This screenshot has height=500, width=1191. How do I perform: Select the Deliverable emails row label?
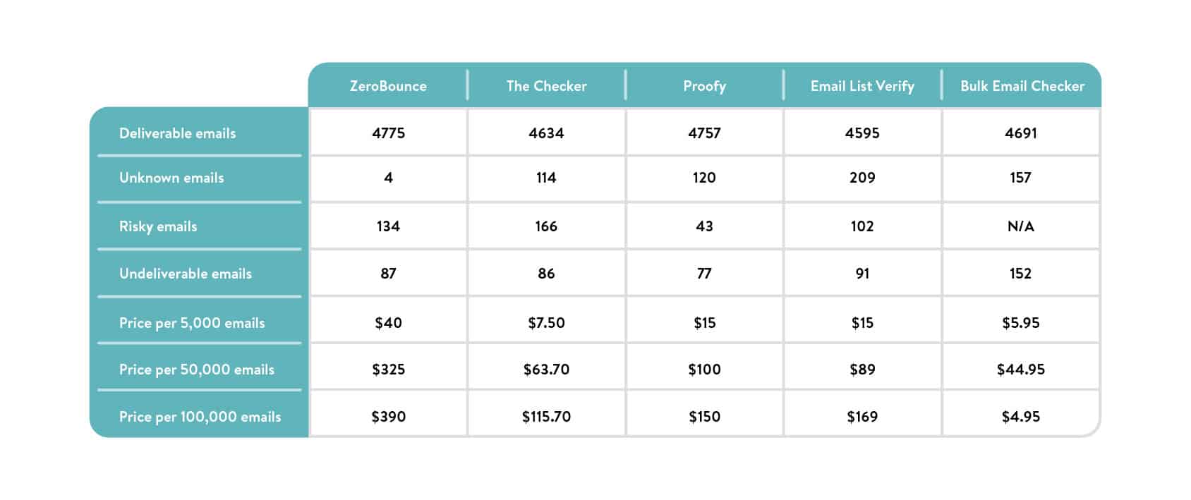pyautogui.click(x=178, y=133)
